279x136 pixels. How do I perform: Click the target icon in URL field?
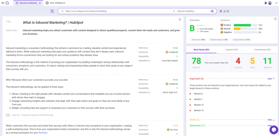click(62, 11)
